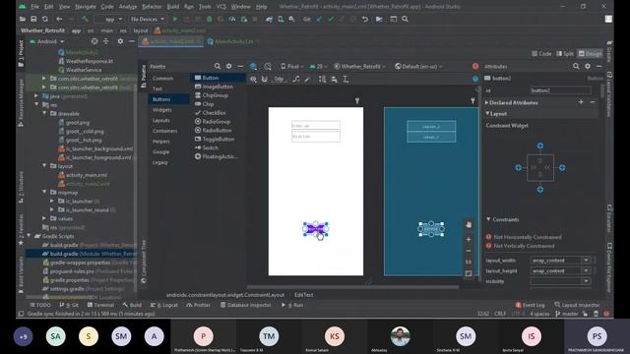This screenshot has height=354, width=630.
Task: Open Whether_Retrofit theme dropdown
Action: [x=360, y=66]
